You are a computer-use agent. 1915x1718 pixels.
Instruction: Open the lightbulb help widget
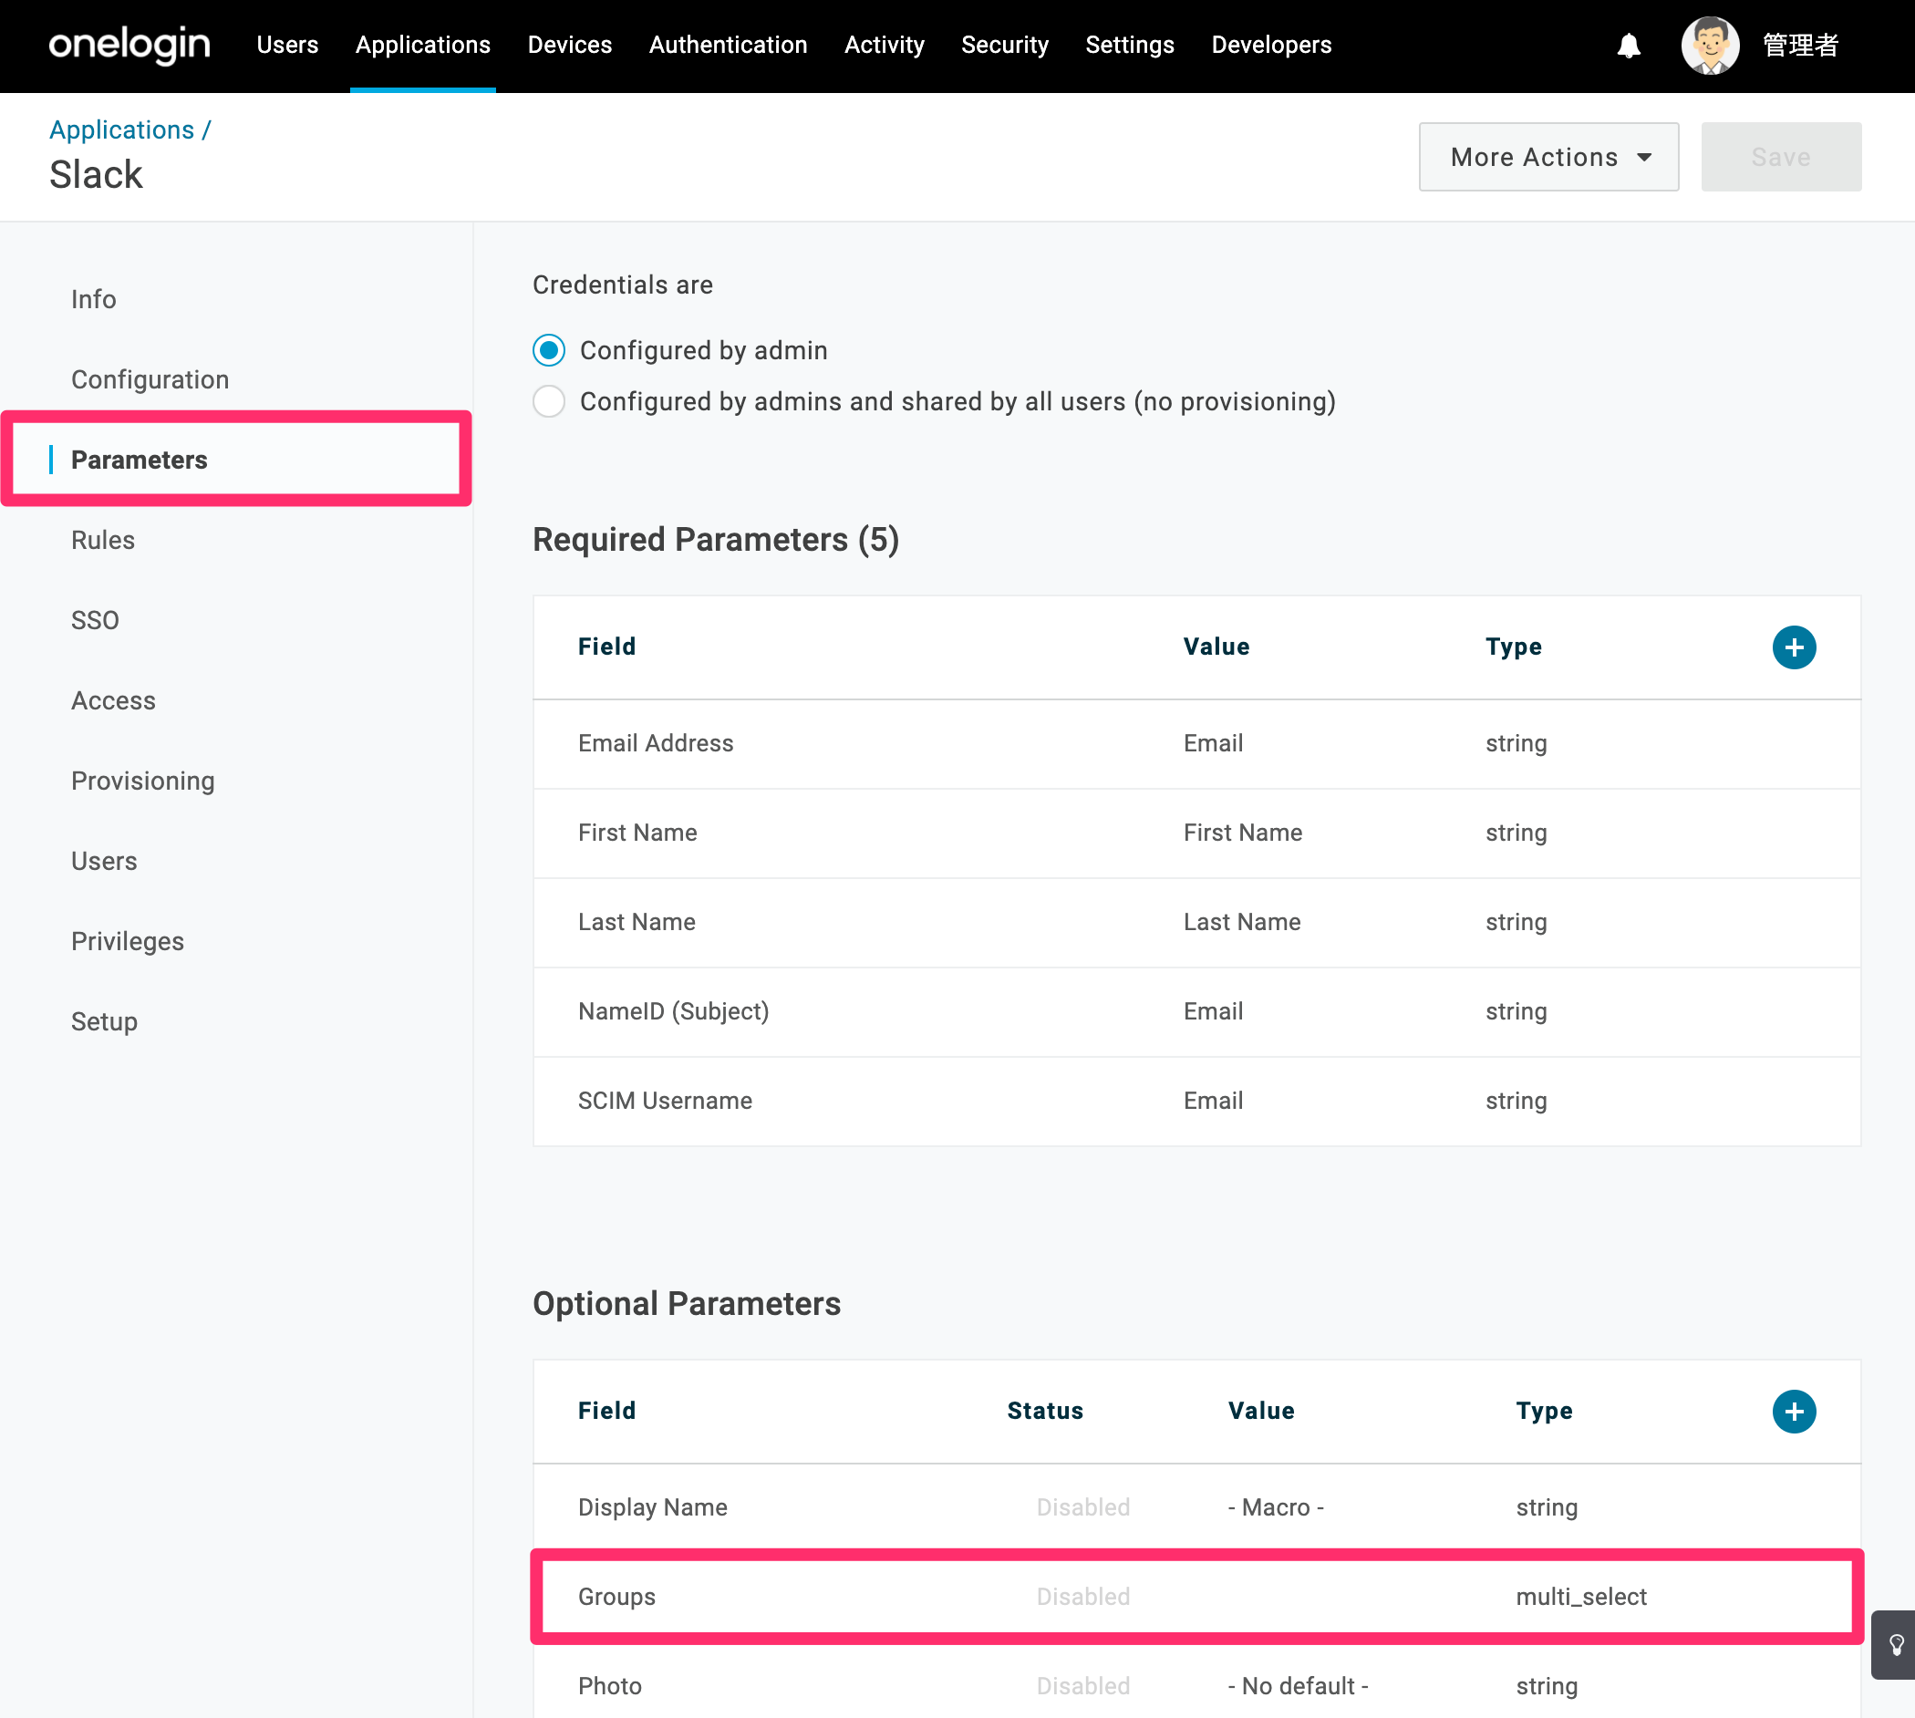pos(1894,1645)
